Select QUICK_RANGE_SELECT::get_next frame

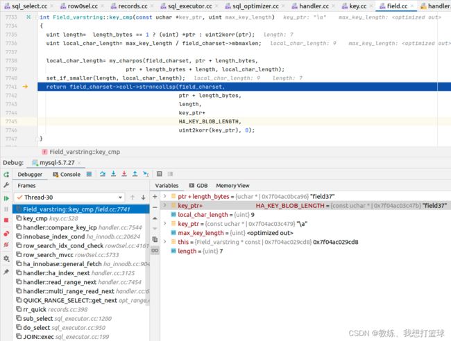point(80,300)
